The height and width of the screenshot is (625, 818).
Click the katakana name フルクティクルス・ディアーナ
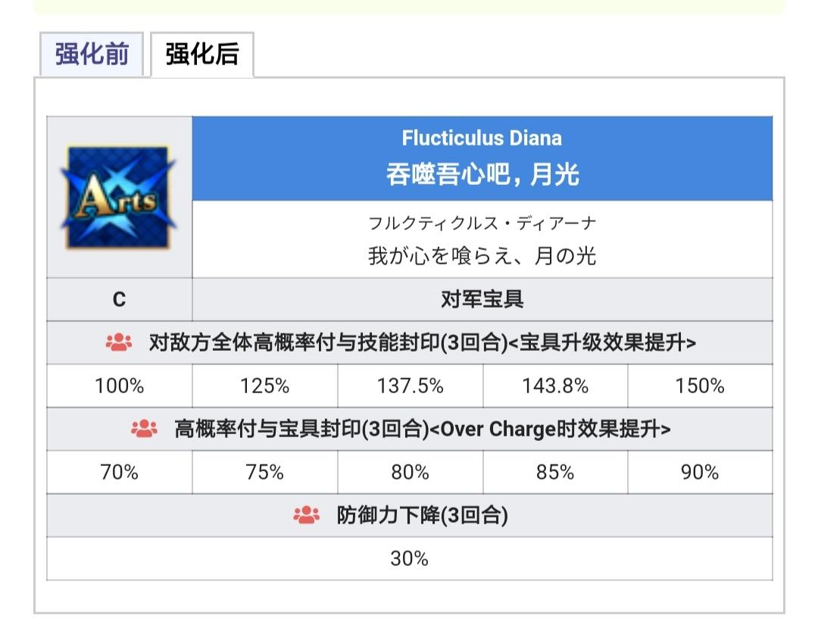[482, 223]
